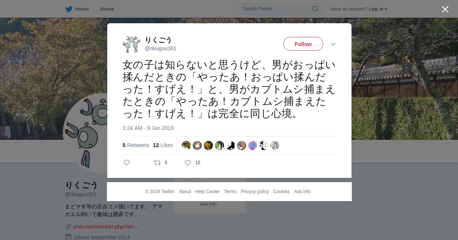This screenshot has height=240, width=458.
Task: Click the first liker's avatar thumbnail
Action: pyautogui.click(x=186, y=146)
